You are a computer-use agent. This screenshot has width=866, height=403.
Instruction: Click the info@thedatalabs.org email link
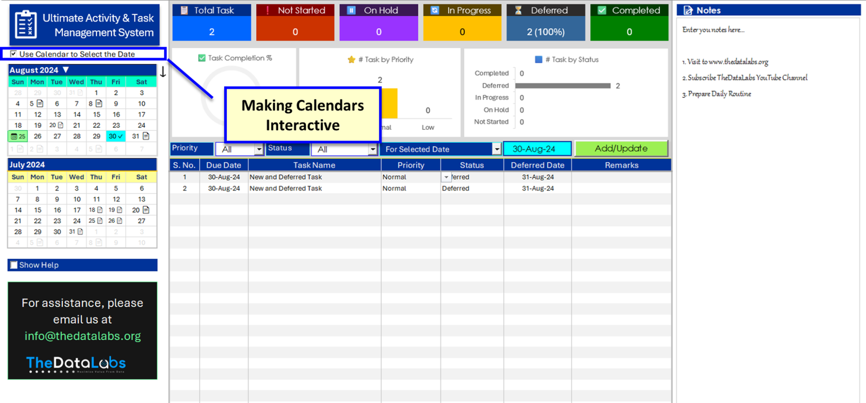point(83,336)
